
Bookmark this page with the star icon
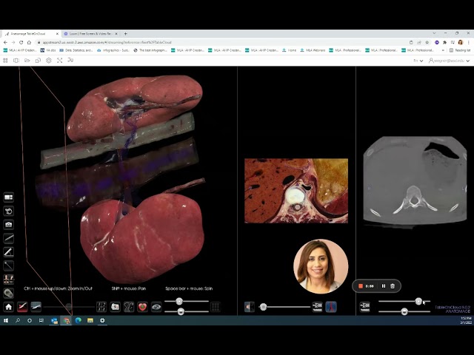click(427, 43)
